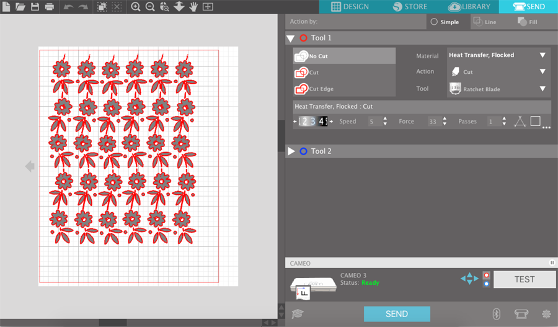Save the document
The image size is (558, 327).
[x=35, y=6]
